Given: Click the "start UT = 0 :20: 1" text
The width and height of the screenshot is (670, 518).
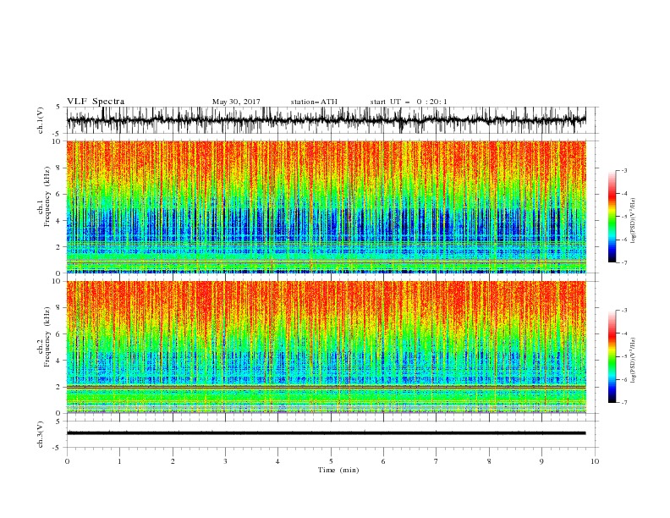Looking at the screenshot, I should (x=409, y=102).
